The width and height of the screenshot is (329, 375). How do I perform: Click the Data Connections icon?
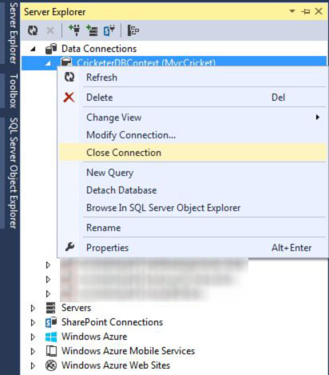[51, 49]
